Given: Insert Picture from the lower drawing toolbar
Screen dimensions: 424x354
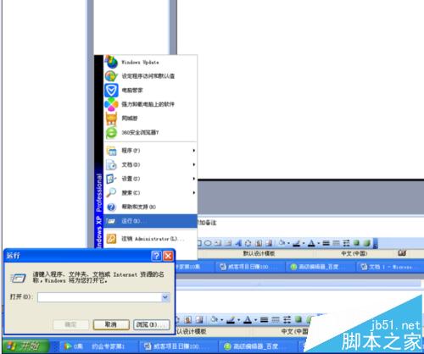Looking at the screenshot, I should click(199, 319).
